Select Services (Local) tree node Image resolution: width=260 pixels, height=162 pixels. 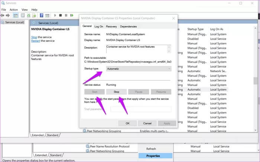14,22
